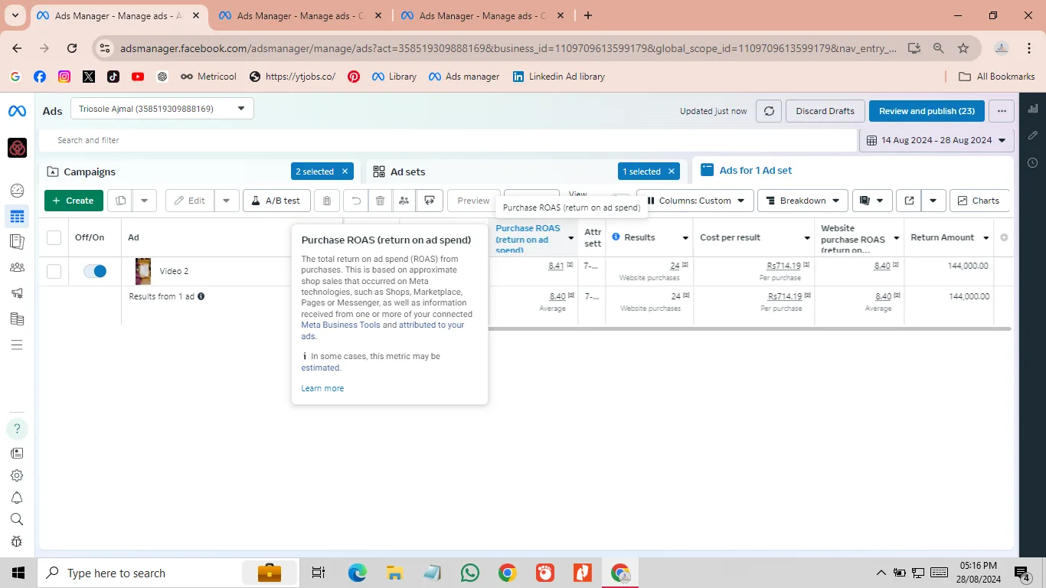Open the All tools hamburger menu
This screenshot has width=1046, height=588.
tap(17, 345)
